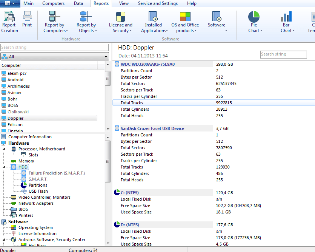Select Partitions in the hardware tree
This screenshot has height=252, width=315.
tap(38, 185)
